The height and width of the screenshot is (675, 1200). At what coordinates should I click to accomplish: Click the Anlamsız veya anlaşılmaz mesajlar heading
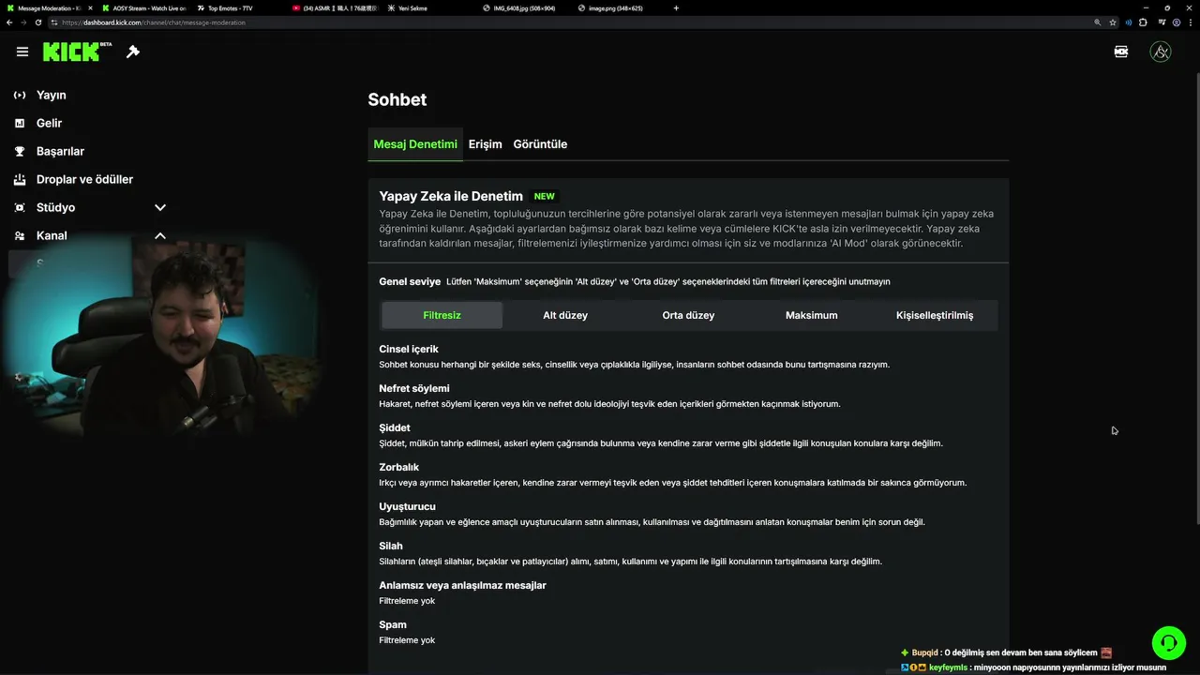462,585
